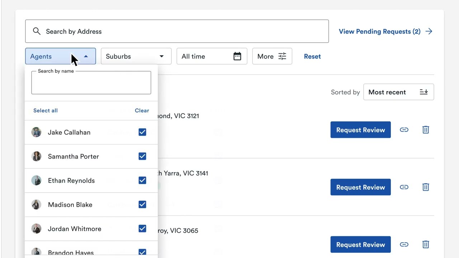Open the All time date filter

[x=212, y=56]
